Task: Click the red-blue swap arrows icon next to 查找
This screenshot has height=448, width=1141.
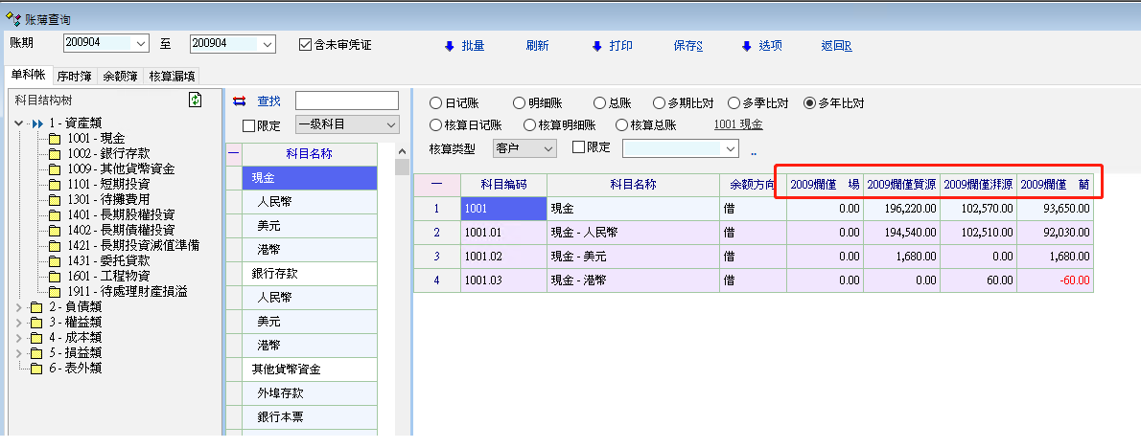Action: [240, 101]
